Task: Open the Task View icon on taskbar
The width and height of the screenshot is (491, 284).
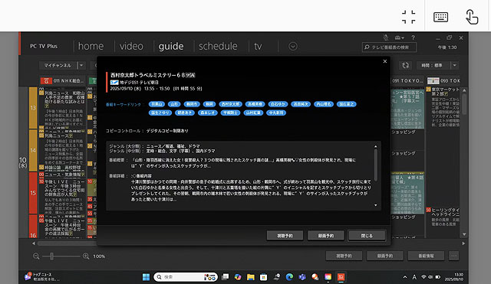Action: click(225, 277)
